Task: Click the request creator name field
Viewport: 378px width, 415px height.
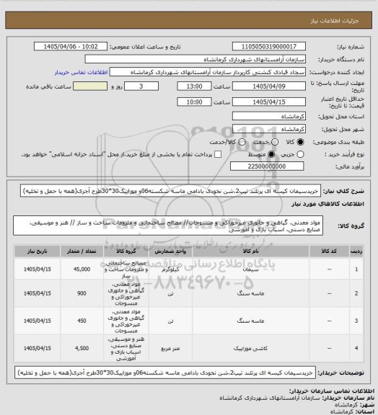Action: (x=208, y=72)
